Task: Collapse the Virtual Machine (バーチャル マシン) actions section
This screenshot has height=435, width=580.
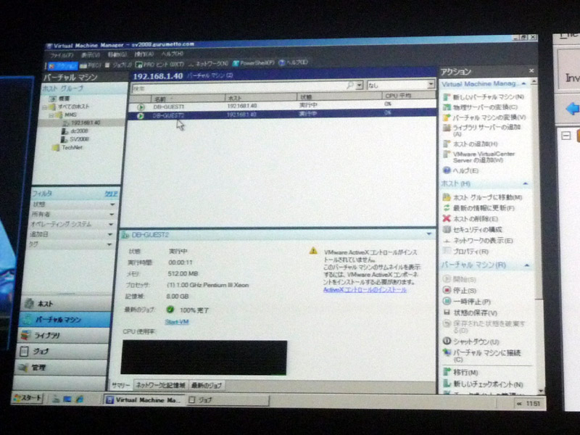Action: (x=527, y=265)
